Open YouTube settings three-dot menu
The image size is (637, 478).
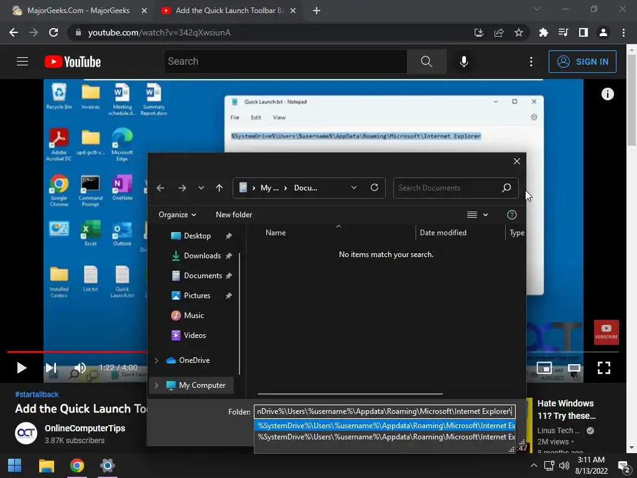[x=531, y=62]
